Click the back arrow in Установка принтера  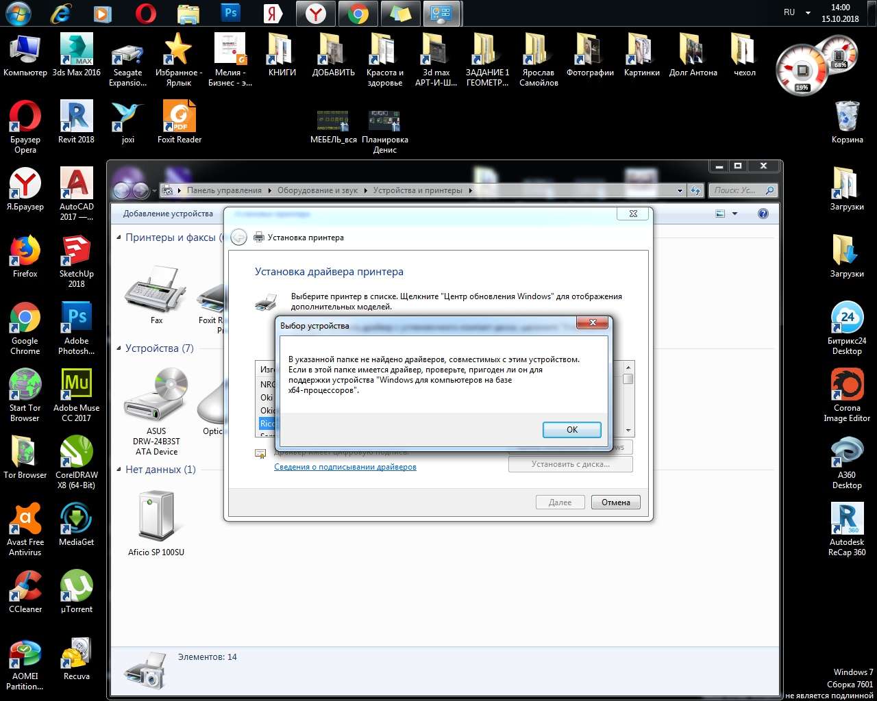click(238, 238)
